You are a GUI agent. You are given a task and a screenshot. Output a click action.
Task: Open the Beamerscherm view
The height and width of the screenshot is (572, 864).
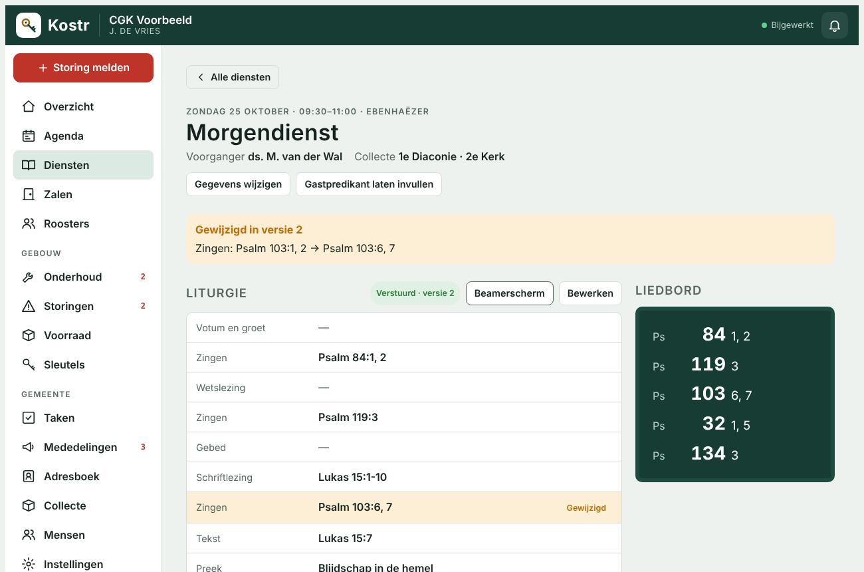(510, 293)
